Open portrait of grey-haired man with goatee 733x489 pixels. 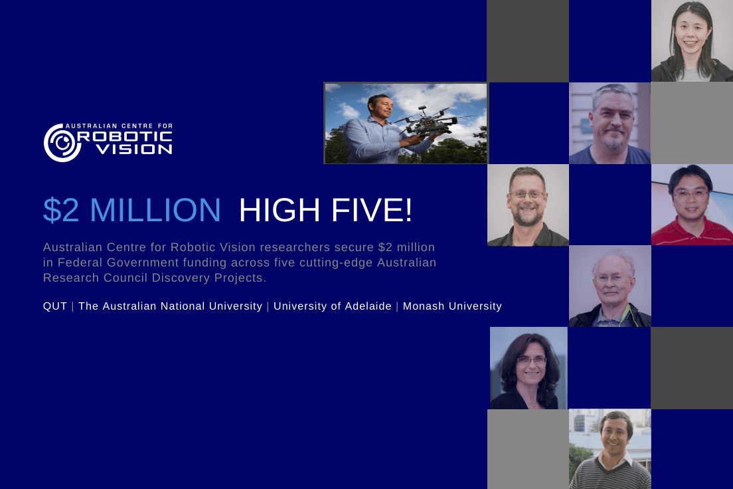click(x=610, y=123)
